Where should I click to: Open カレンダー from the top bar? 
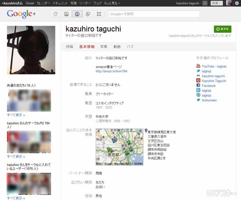(x=43, y=3)
